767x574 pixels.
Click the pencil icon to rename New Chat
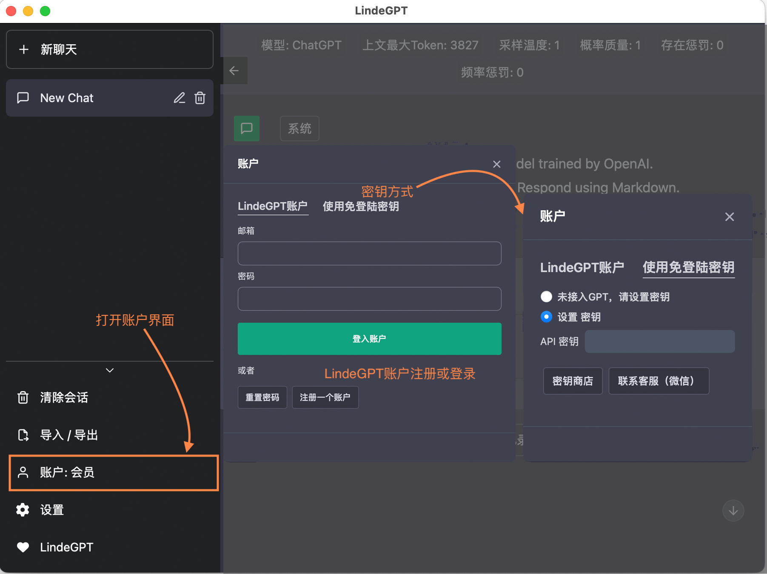[x=179, y=98]
